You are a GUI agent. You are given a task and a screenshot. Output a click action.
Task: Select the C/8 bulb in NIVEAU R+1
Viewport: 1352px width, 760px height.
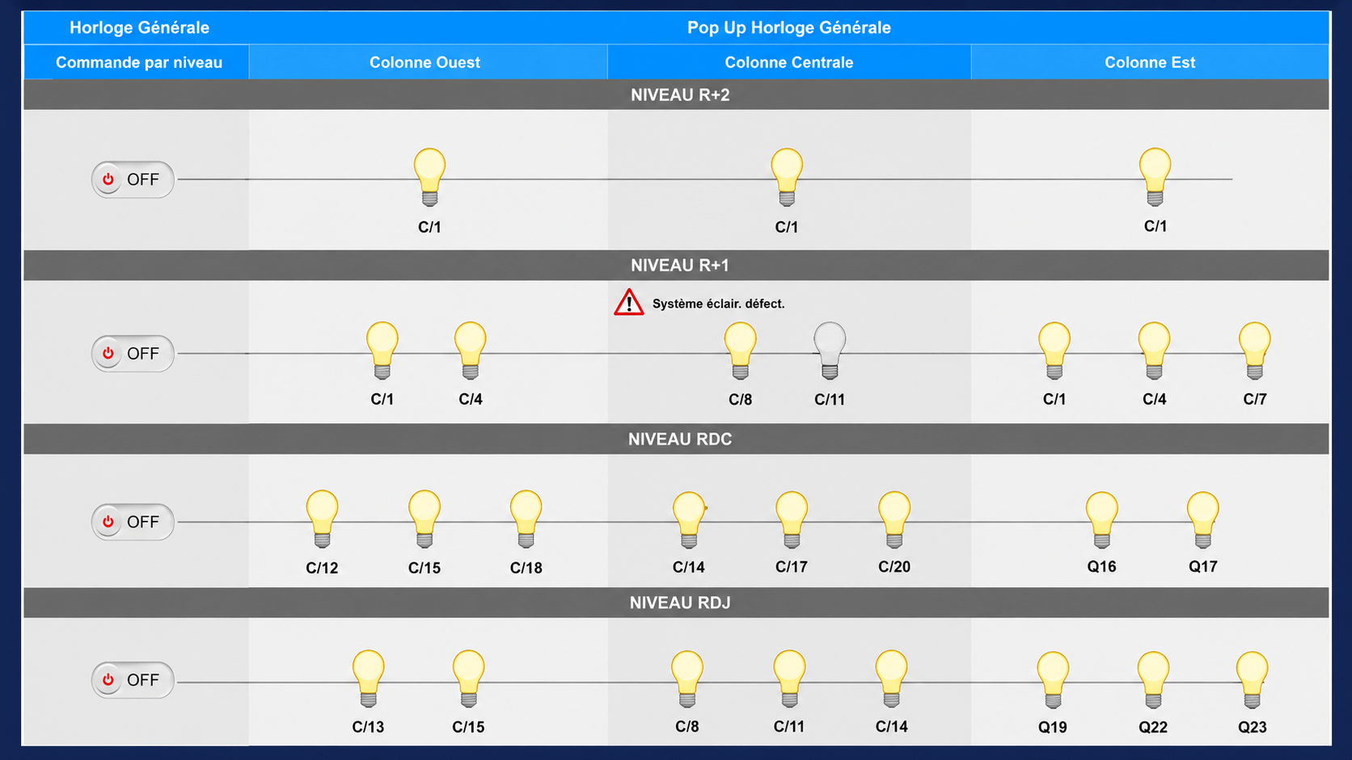(740, 351)
